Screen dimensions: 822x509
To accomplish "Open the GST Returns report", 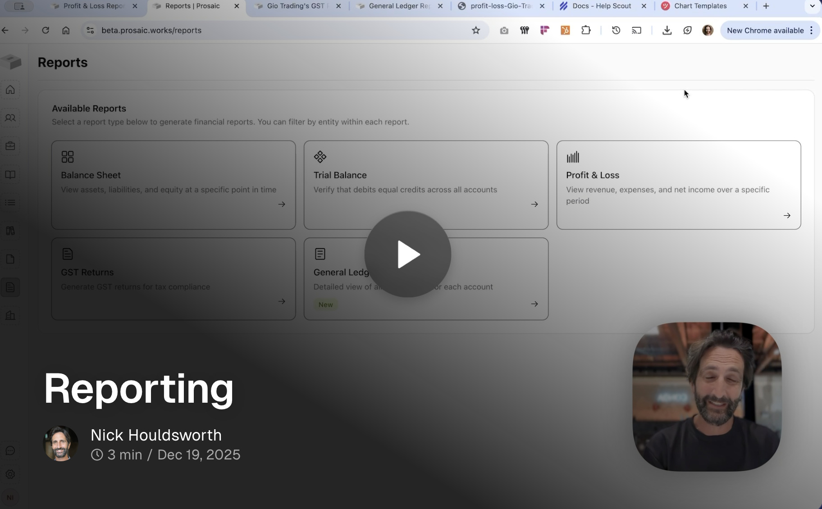I will coord(173,278).
